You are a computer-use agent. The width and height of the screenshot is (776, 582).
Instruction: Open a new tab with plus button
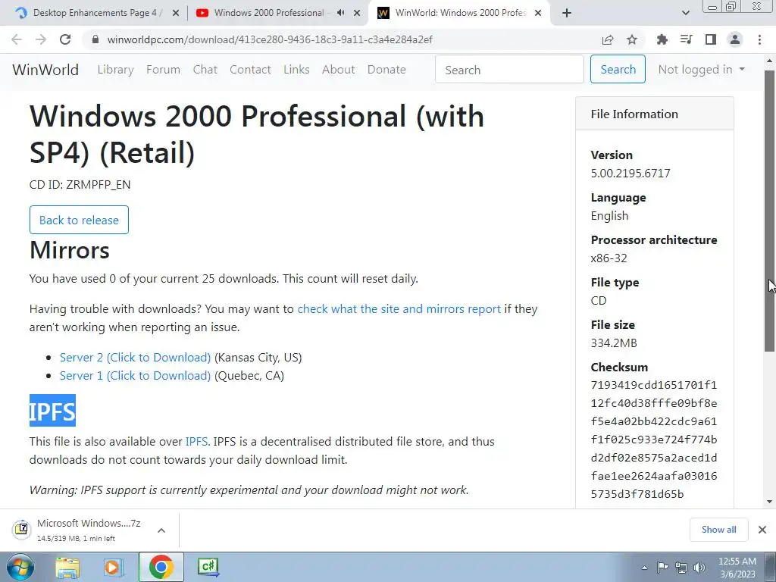click(567, 13)
